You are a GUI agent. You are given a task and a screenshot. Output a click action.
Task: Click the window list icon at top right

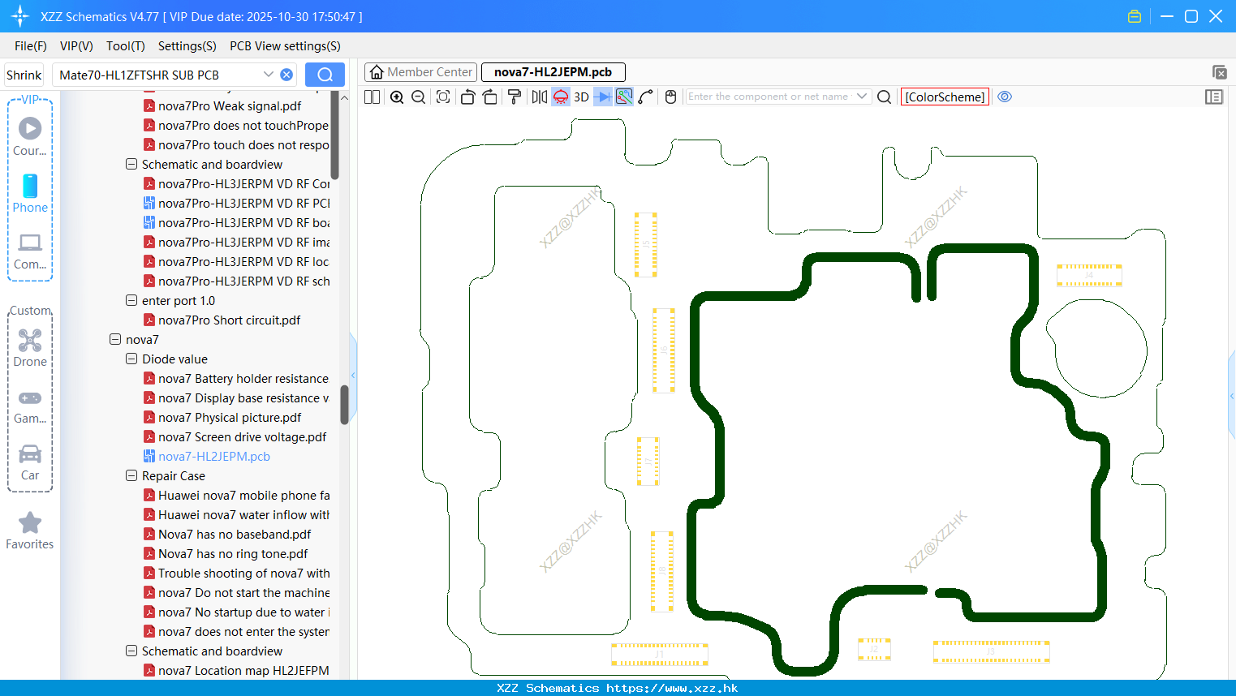point(1219,72)
